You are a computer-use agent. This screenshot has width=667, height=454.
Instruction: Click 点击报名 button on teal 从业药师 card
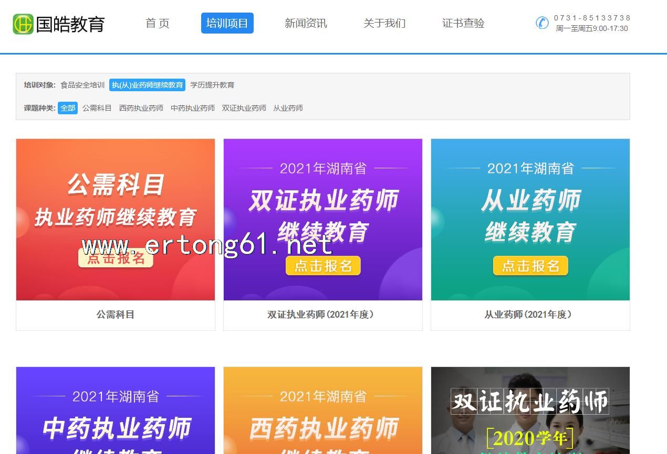click(530, 266)
